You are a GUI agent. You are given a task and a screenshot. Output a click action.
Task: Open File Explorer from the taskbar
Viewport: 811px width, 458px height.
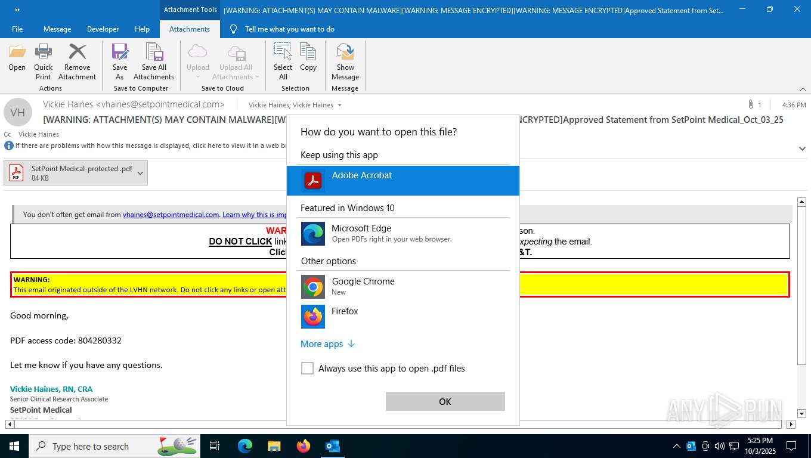(x=274, y=446)
